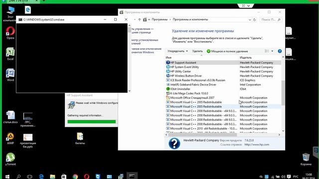Select the AIMP desktop icon
The height and width of the screenshot is (179, 319).
pos(10,138)
